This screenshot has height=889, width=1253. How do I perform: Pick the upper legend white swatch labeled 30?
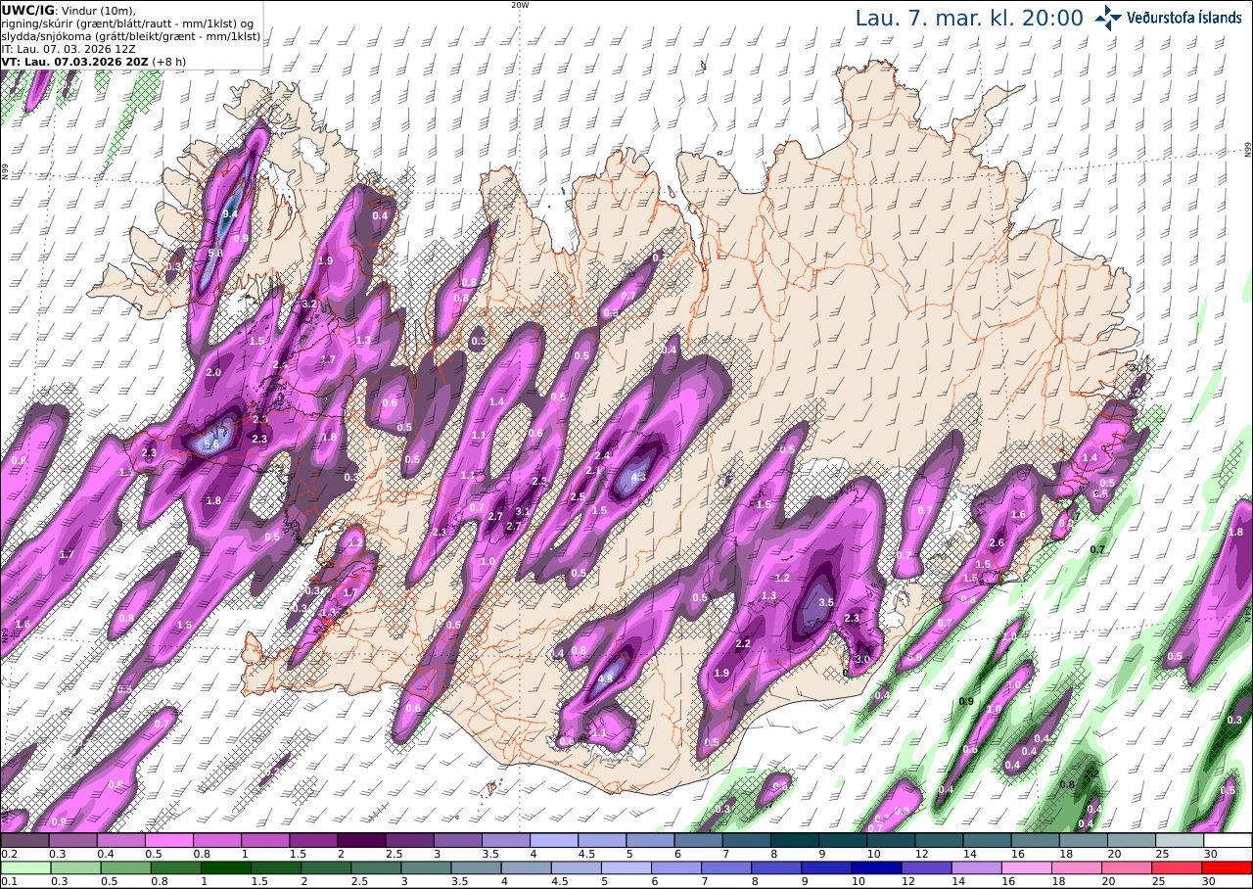click(1228, 840)
